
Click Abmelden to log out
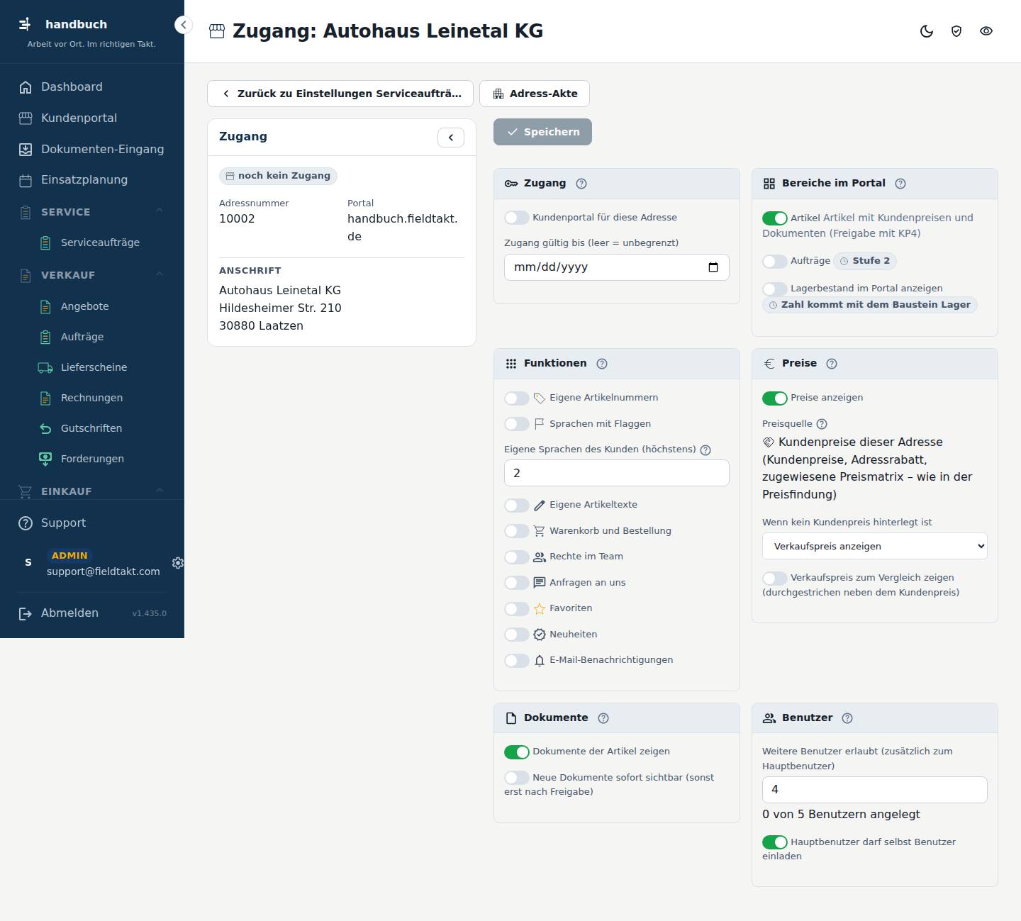(69, 613)
